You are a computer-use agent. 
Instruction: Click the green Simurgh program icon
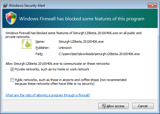(x=27, y=44)
